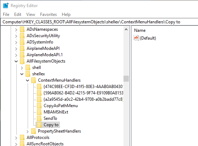
Task: Select the Copy to key label
Action: click(x=51, y=125)
